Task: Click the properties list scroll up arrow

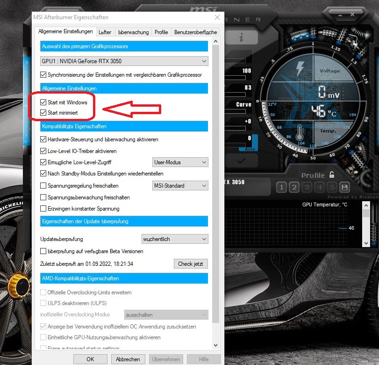Action: 216,41
